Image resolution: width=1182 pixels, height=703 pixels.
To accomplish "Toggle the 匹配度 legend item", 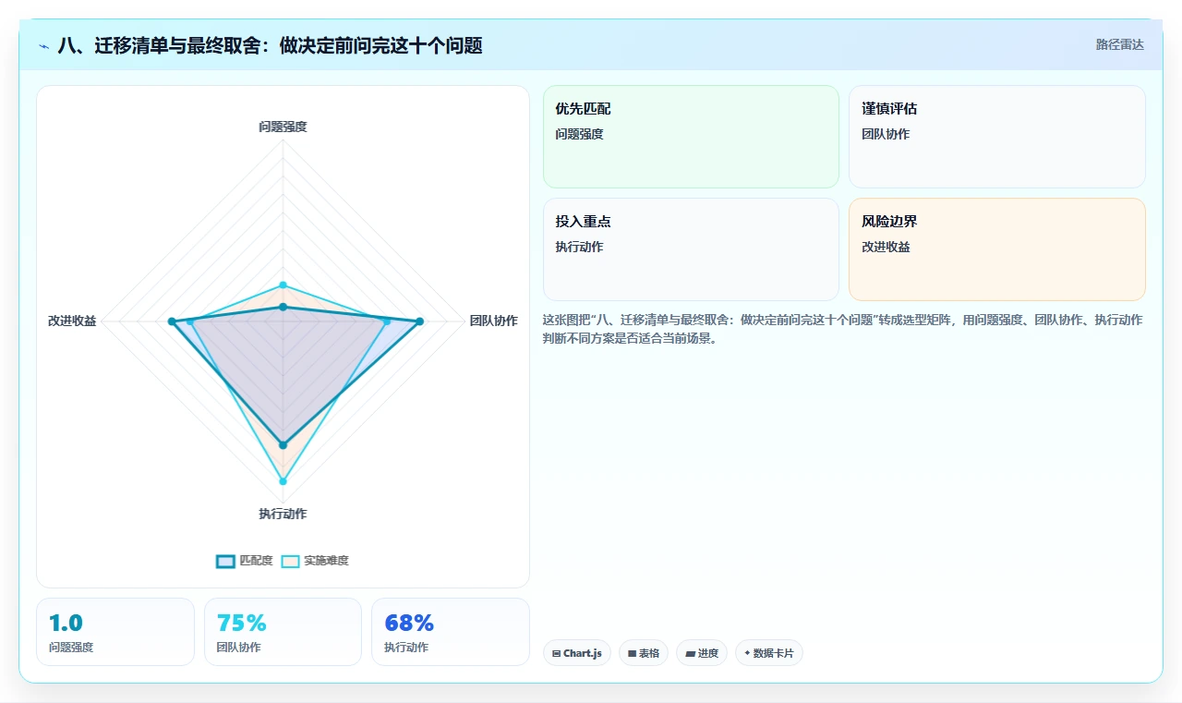I will (x=245, y=561).
